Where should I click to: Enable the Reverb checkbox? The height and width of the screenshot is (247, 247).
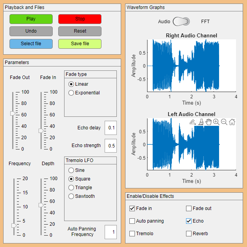tap(189, 234)
